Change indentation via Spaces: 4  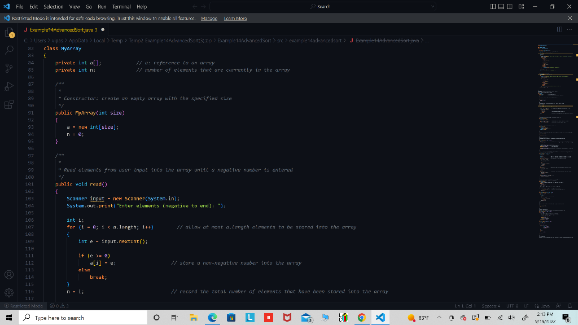[491, 306]
